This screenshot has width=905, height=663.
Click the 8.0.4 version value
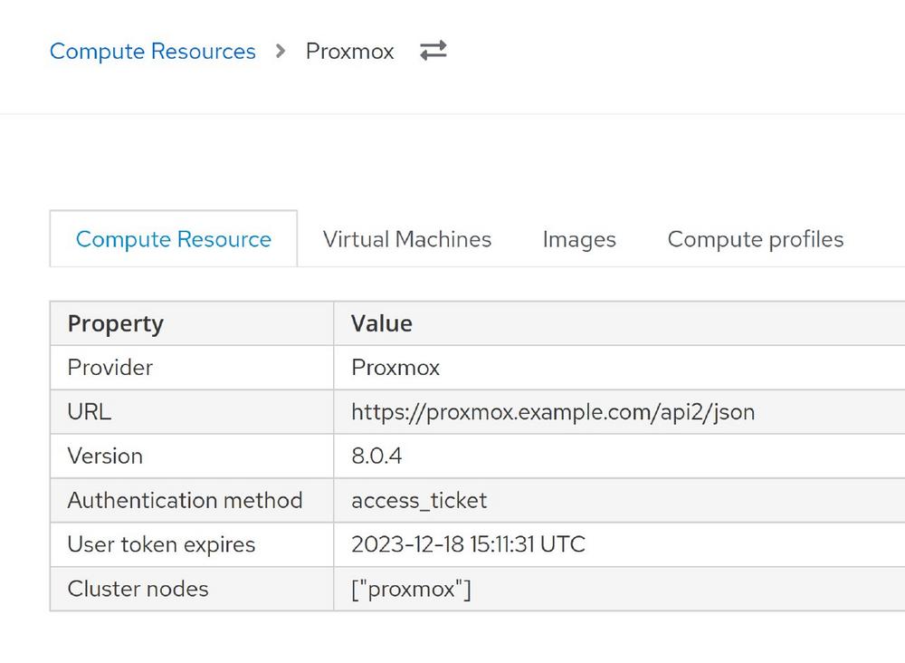[x=376, y=456]
